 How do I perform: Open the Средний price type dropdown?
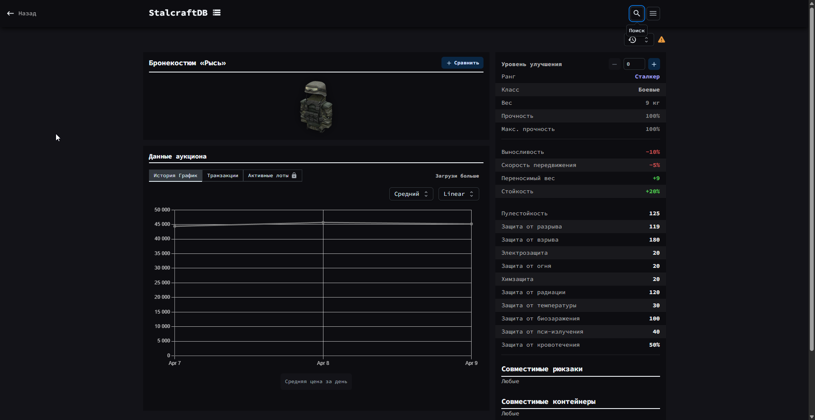[x=411, y=194]
